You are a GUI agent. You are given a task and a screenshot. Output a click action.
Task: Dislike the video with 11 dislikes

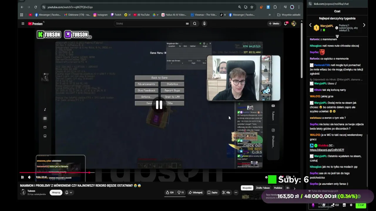tap(181, 193)
